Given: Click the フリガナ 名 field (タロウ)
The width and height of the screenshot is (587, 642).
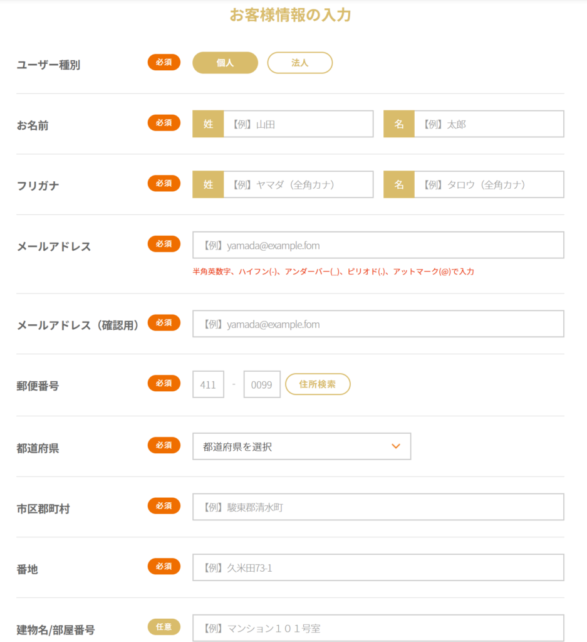Looking at the screenshot, I should [489, 184].
